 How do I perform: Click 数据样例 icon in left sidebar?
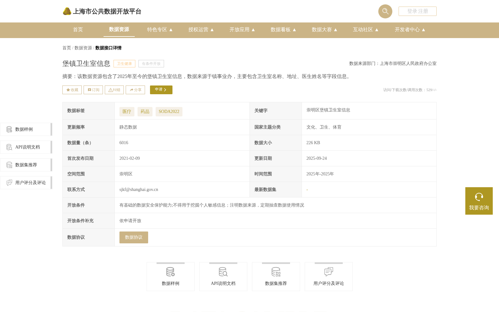9,129
